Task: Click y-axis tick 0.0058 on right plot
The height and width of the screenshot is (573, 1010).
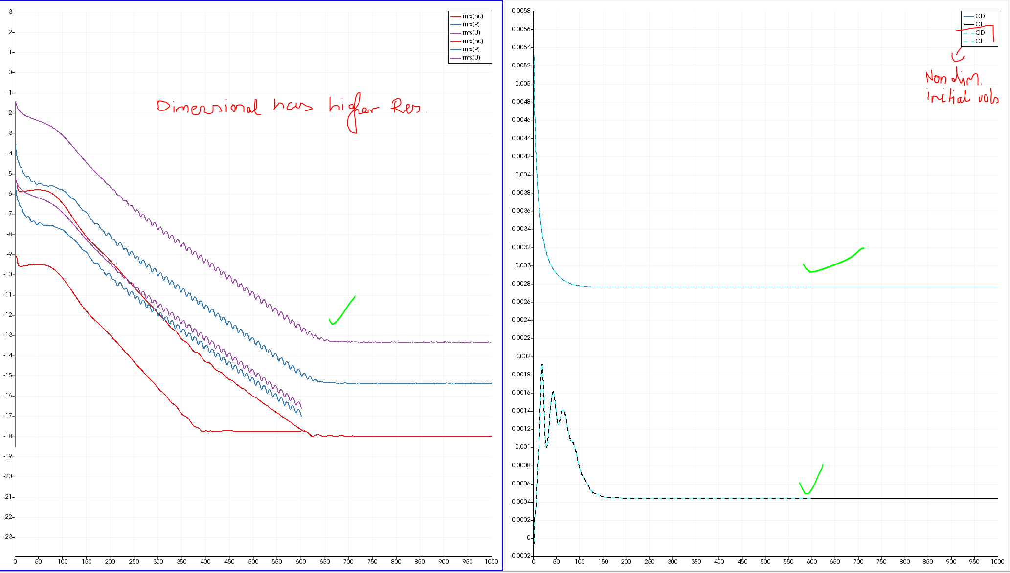Action: tap(520, 11)
